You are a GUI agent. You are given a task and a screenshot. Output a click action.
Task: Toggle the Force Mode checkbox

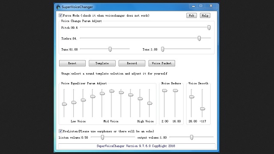[60, 15]
